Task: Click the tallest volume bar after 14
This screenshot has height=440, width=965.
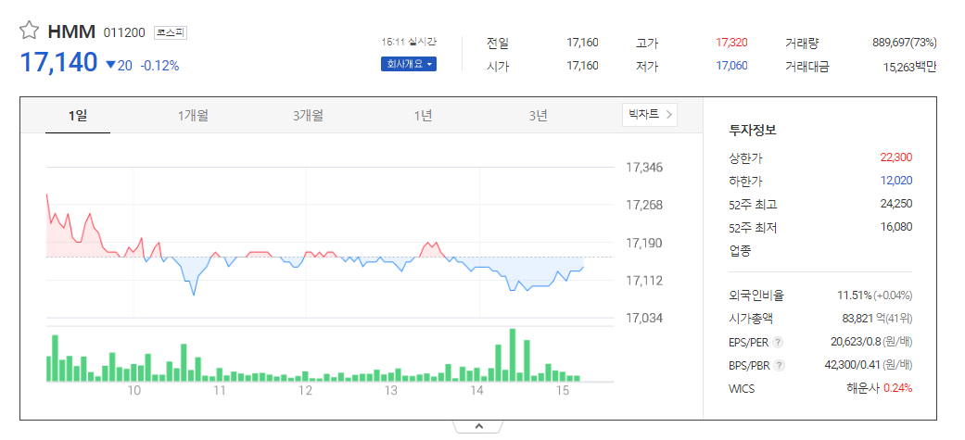Action: coord(512,355)
